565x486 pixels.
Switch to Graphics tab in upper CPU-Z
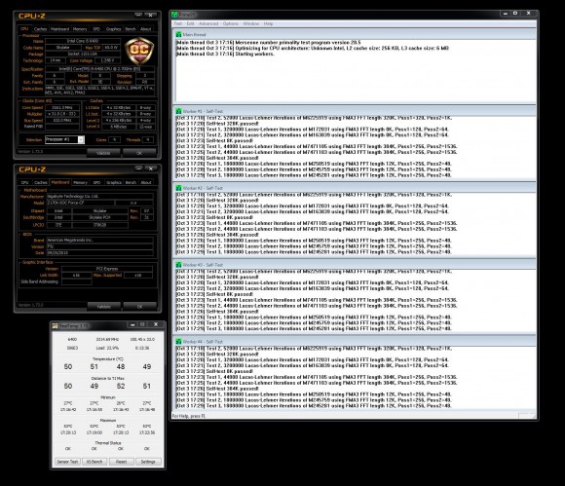click(114, 29)
